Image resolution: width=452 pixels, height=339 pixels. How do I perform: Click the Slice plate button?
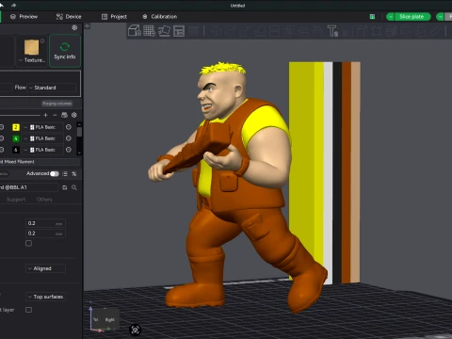pos(412,17)
